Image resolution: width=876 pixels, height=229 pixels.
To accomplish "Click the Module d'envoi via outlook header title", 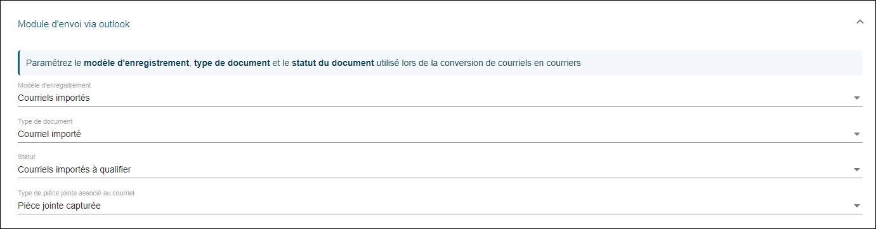I will click(74, 24).
